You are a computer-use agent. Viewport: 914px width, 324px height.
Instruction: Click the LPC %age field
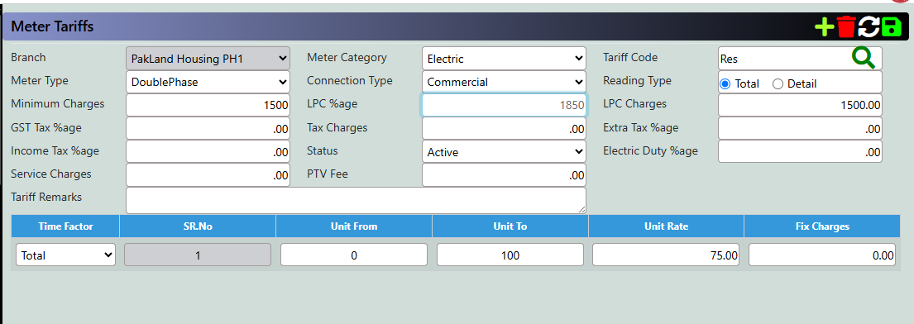tap(505, 106)
